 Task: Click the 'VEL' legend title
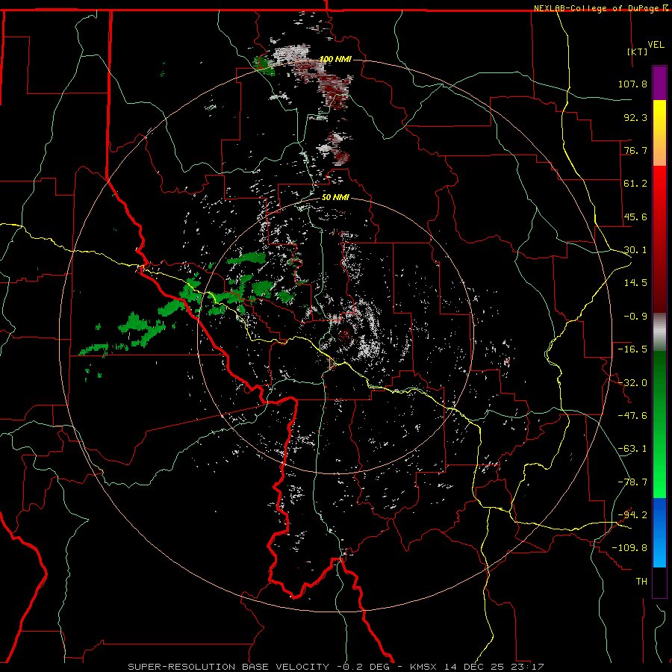coord(656,45)
